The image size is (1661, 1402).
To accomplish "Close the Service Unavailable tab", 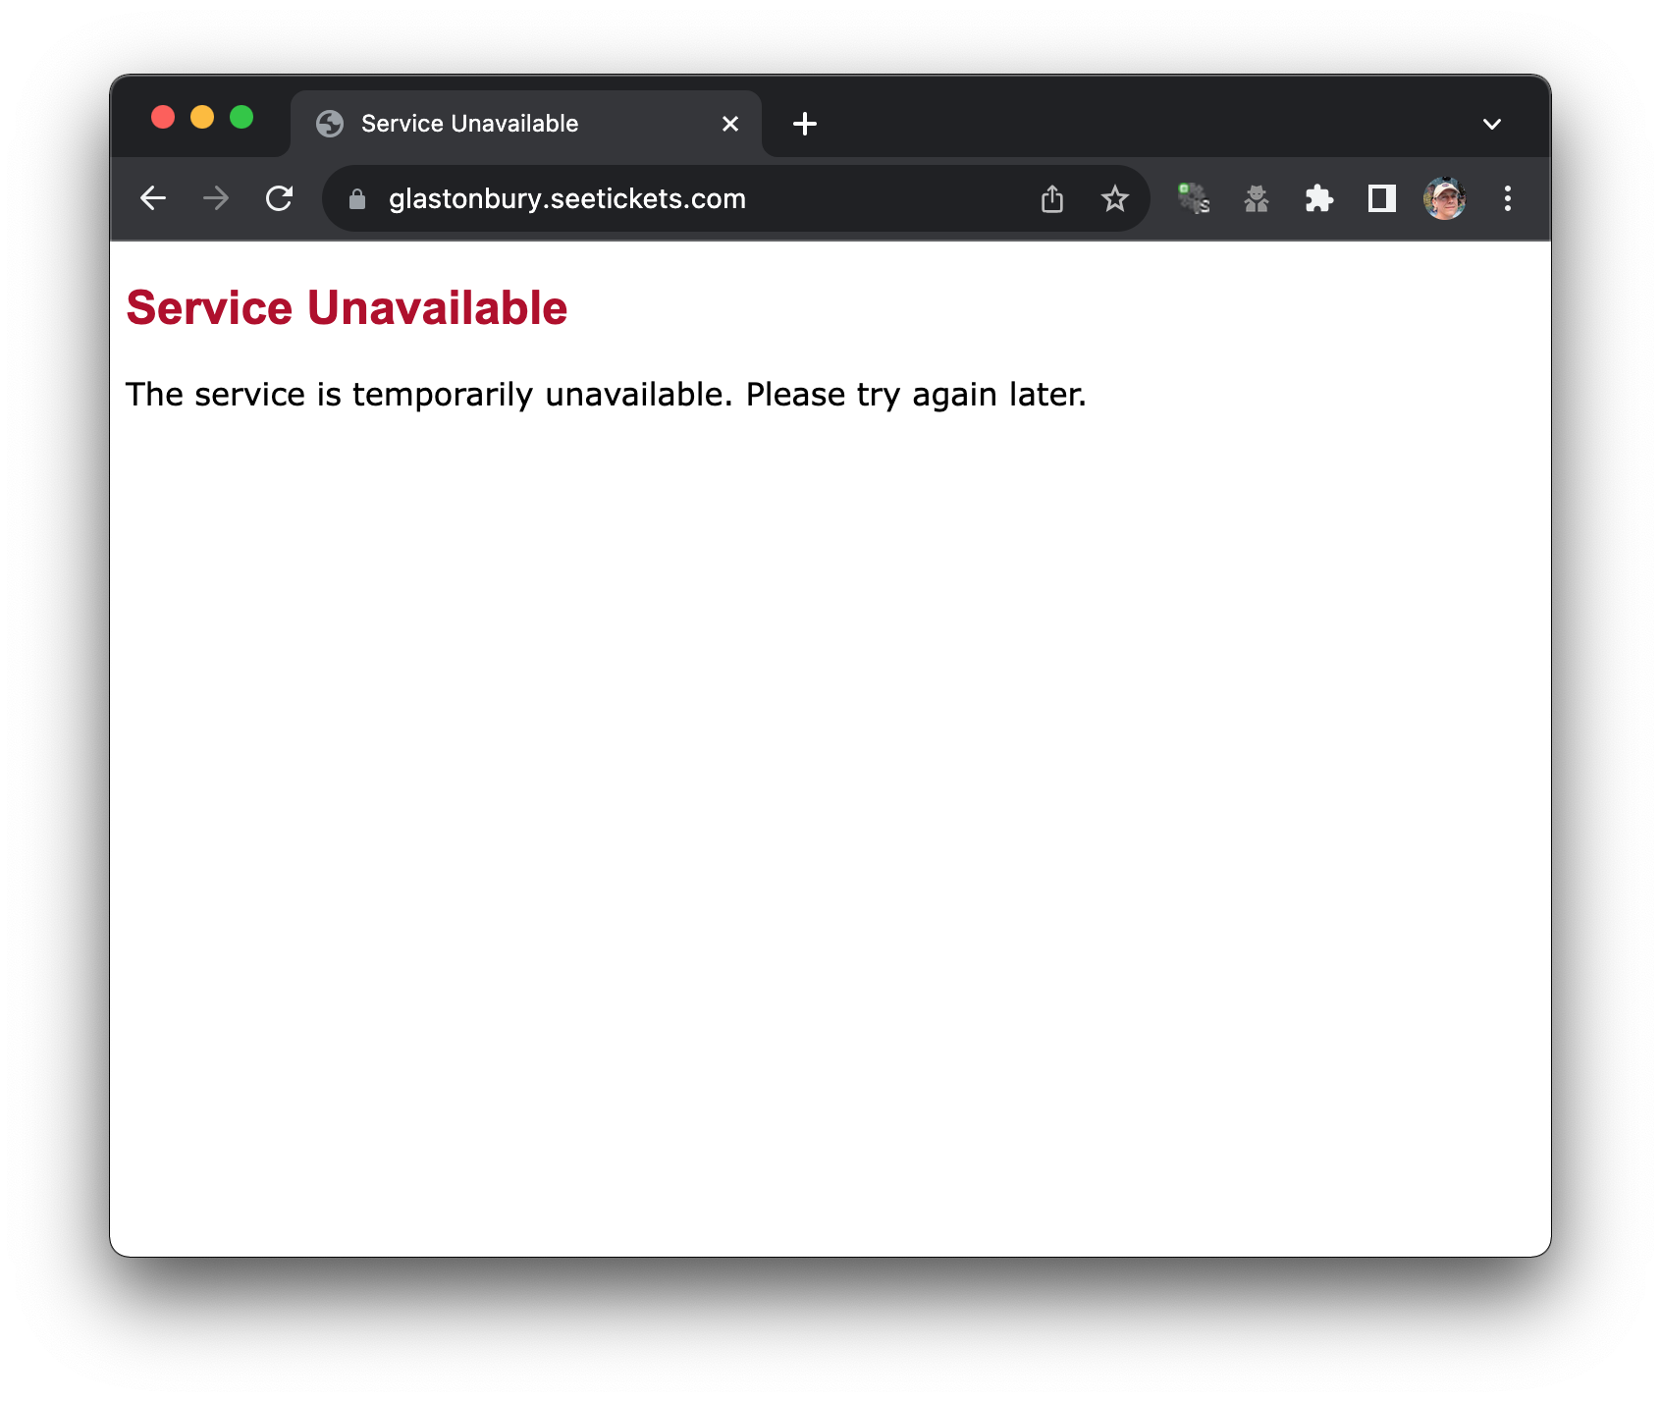I will 730,124.
